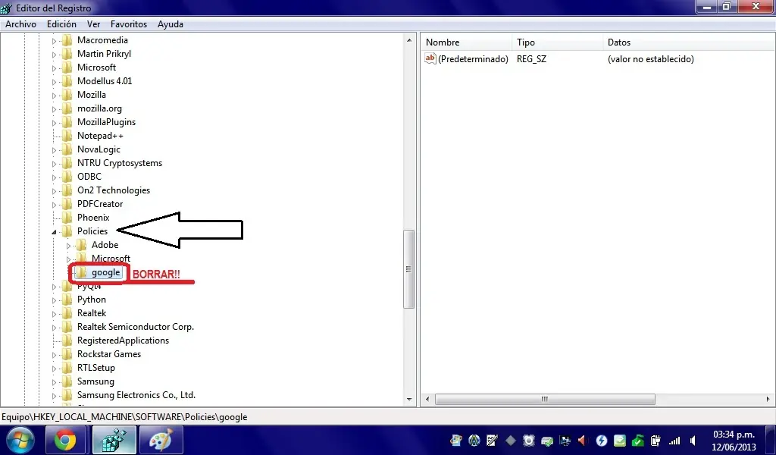Click the RTLSetup folder icon
Image resolution: width=776 pixels, height=455 pixels.
67,368
